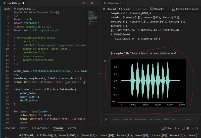The height and width of the screenshot is (138, 201).
Task: Run the Python file with play icon
Action: point(83,3)
